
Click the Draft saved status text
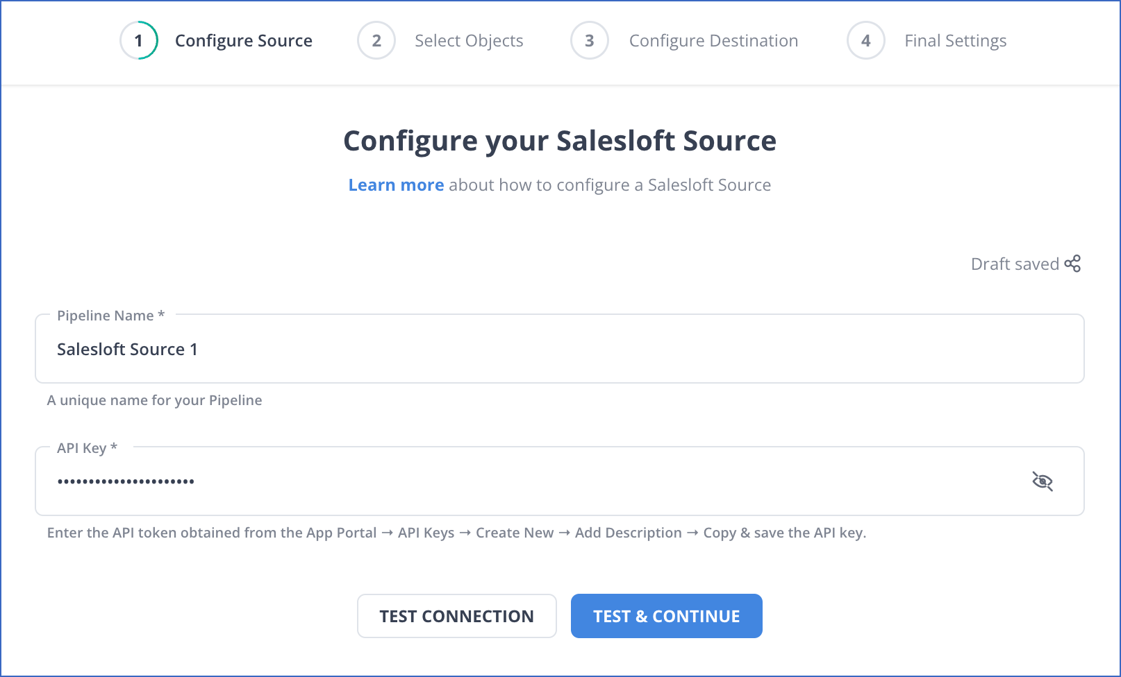(1015, 264)
